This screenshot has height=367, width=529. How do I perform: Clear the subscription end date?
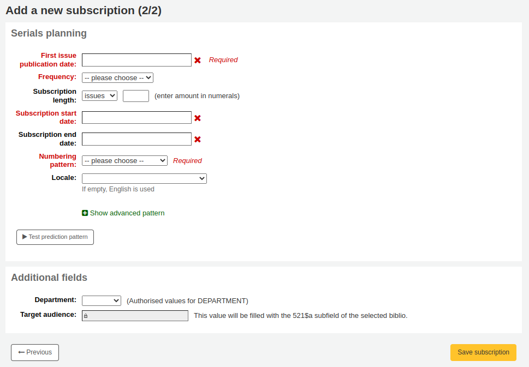click(x=198, y=139)
